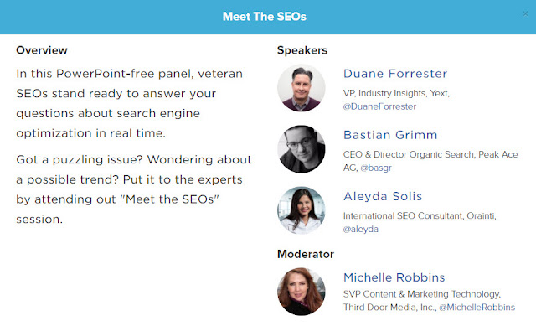This screenshot has width=536, height=326.
Task: Visit the @DuaneForrester Twitter handle
Action: (x=379, y=106)
